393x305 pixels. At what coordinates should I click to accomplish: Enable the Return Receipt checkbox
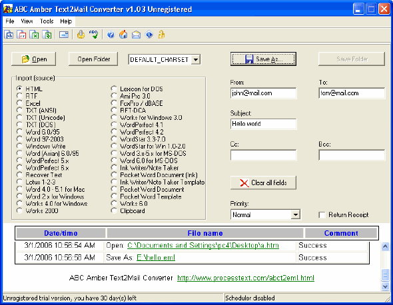coord(322,215)
